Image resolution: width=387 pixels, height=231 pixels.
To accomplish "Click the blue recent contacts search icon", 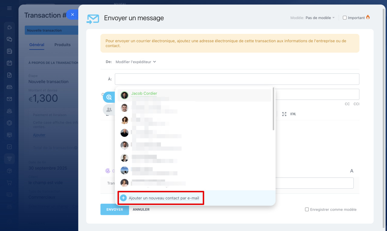I will click(x=109, y=97).
